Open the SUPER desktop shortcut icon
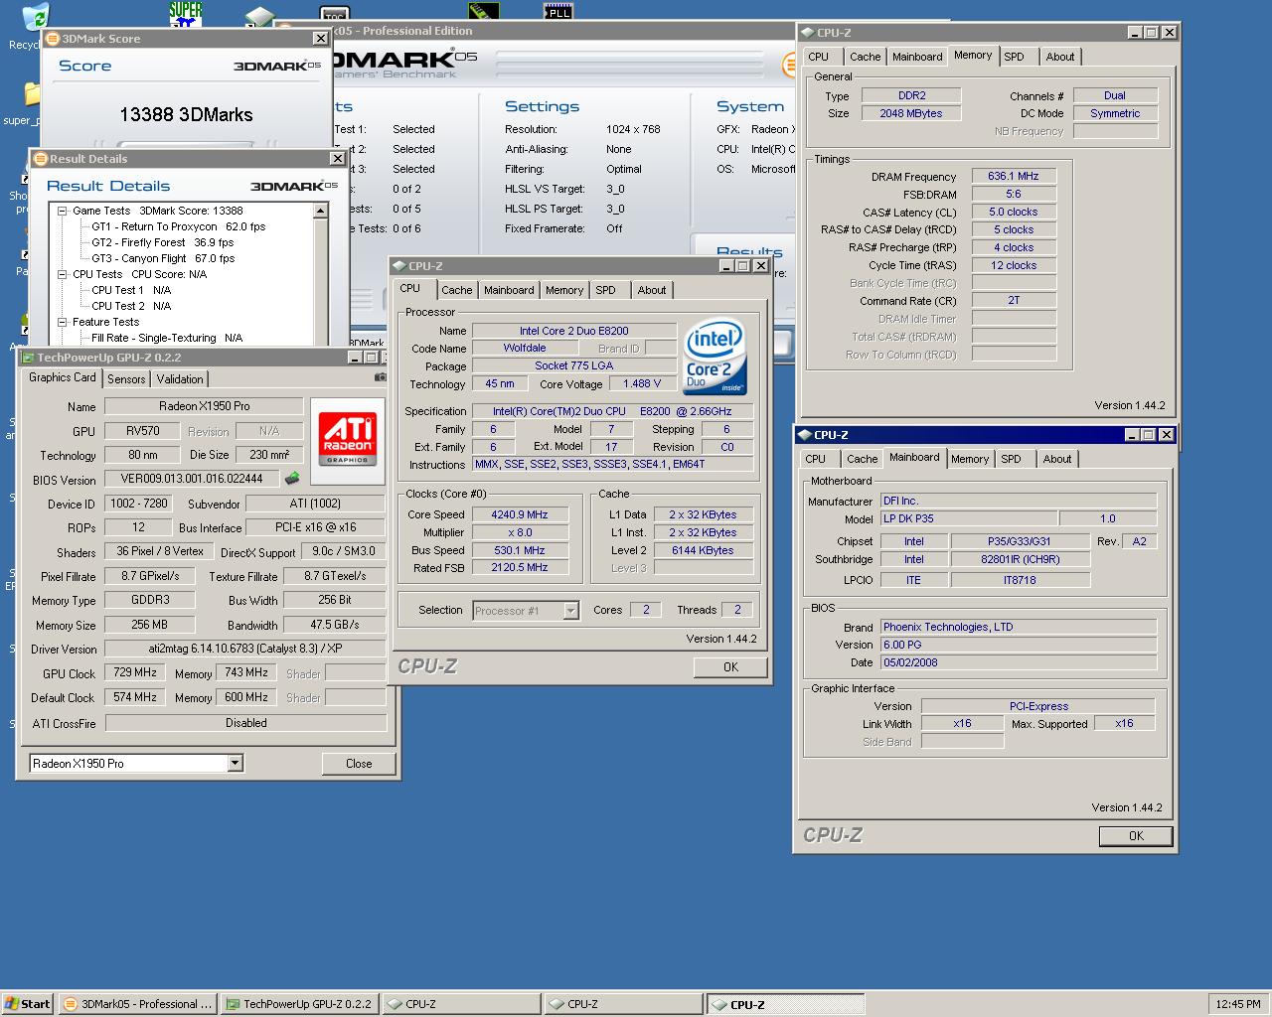This screenshot has width=1272, height=1017. (186, 14)
